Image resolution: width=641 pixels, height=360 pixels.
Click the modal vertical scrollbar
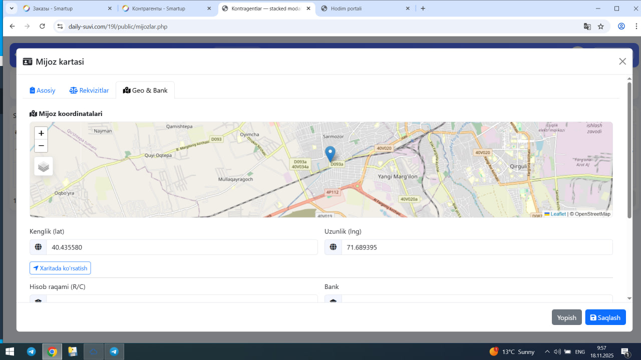(x=629, y=150)
